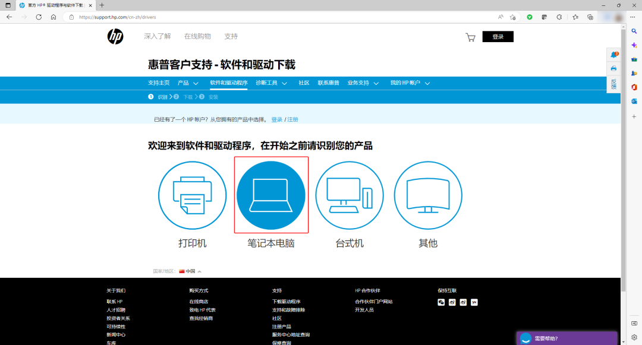Close the HP drivers browser tab
The height and width of the screenshot is (345, 642).
(x=90, y=5)
